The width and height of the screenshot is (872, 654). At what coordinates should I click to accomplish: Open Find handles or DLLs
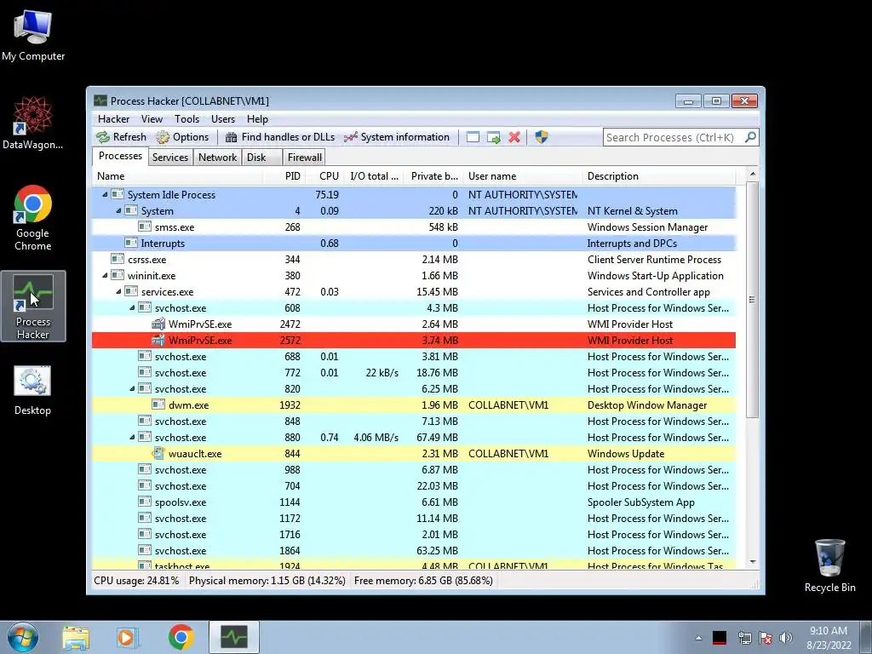(x=280, y=137)
